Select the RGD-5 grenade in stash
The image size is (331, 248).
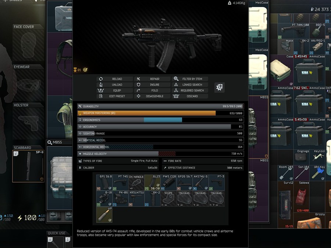point(317,31)
